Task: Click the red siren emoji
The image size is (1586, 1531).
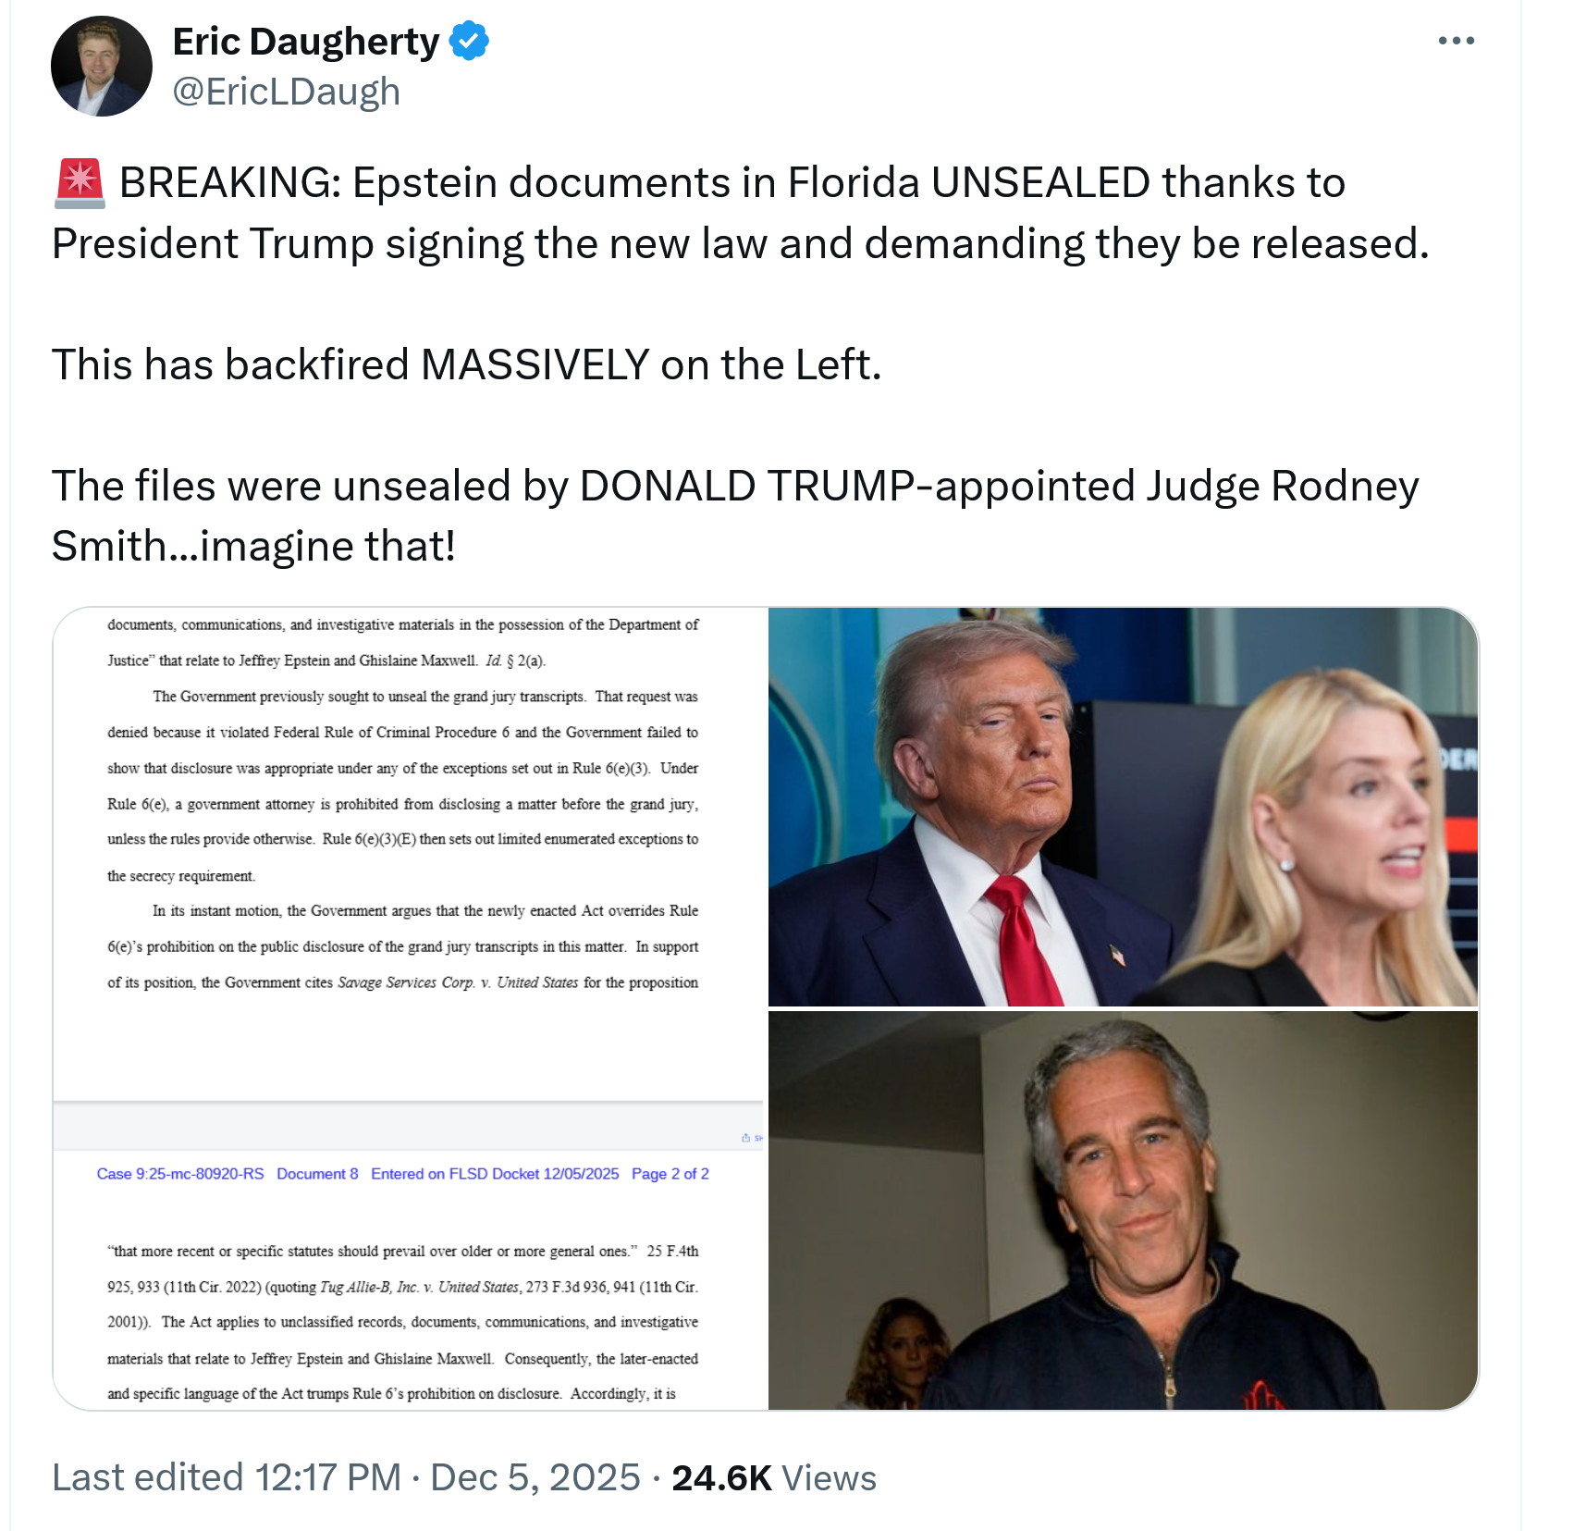Action: click(80, 182)
